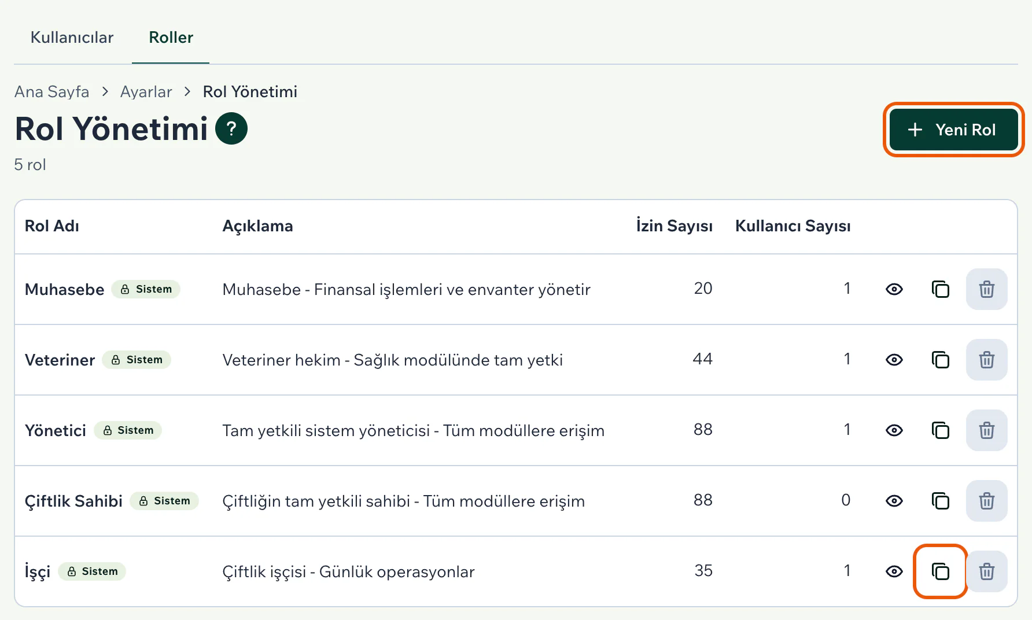
Task: Go to Ana Sayfa breadcrumb
Action: tap(51, 92)
